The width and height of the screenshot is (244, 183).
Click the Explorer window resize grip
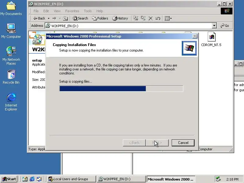[231, 150]
